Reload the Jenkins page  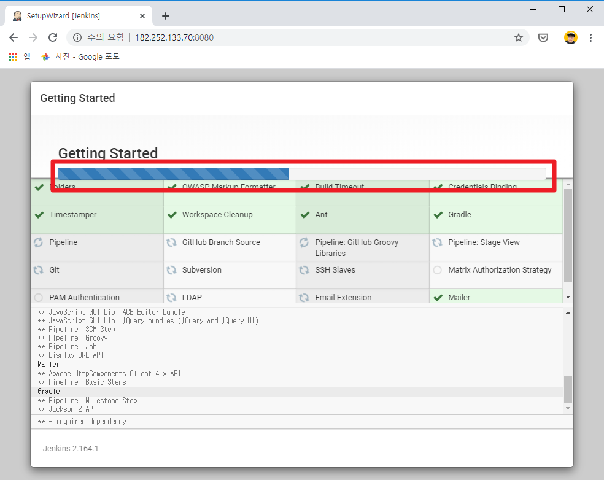point(53,37)
